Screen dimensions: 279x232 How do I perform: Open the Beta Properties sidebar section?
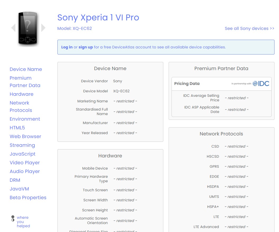(x=28, y=197)
